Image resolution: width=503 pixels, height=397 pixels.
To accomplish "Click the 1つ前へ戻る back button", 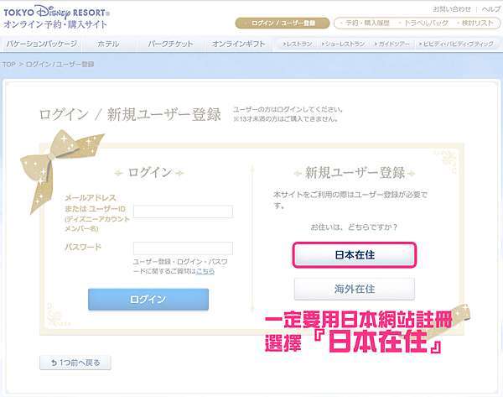I will [x=75, y=363].
